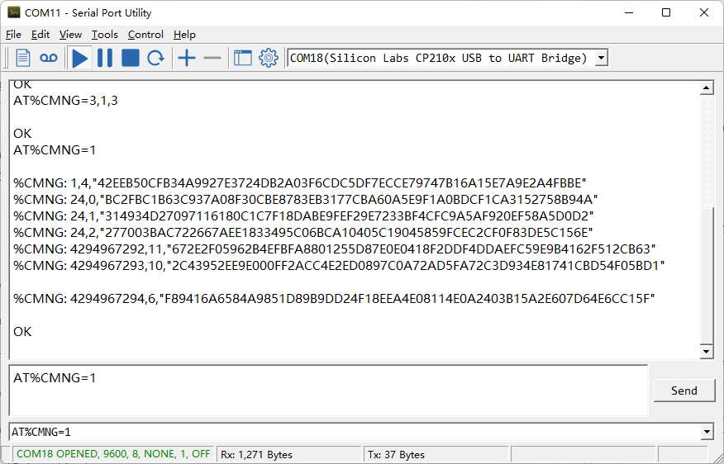Click the minus icon to remove
Viewport: 724px width, 464px height.
pyautogui.click(x=212, y=58)
